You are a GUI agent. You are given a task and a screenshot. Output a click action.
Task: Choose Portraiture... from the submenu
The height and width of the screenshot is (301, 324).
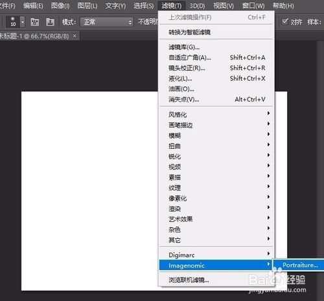click(300, 265)
